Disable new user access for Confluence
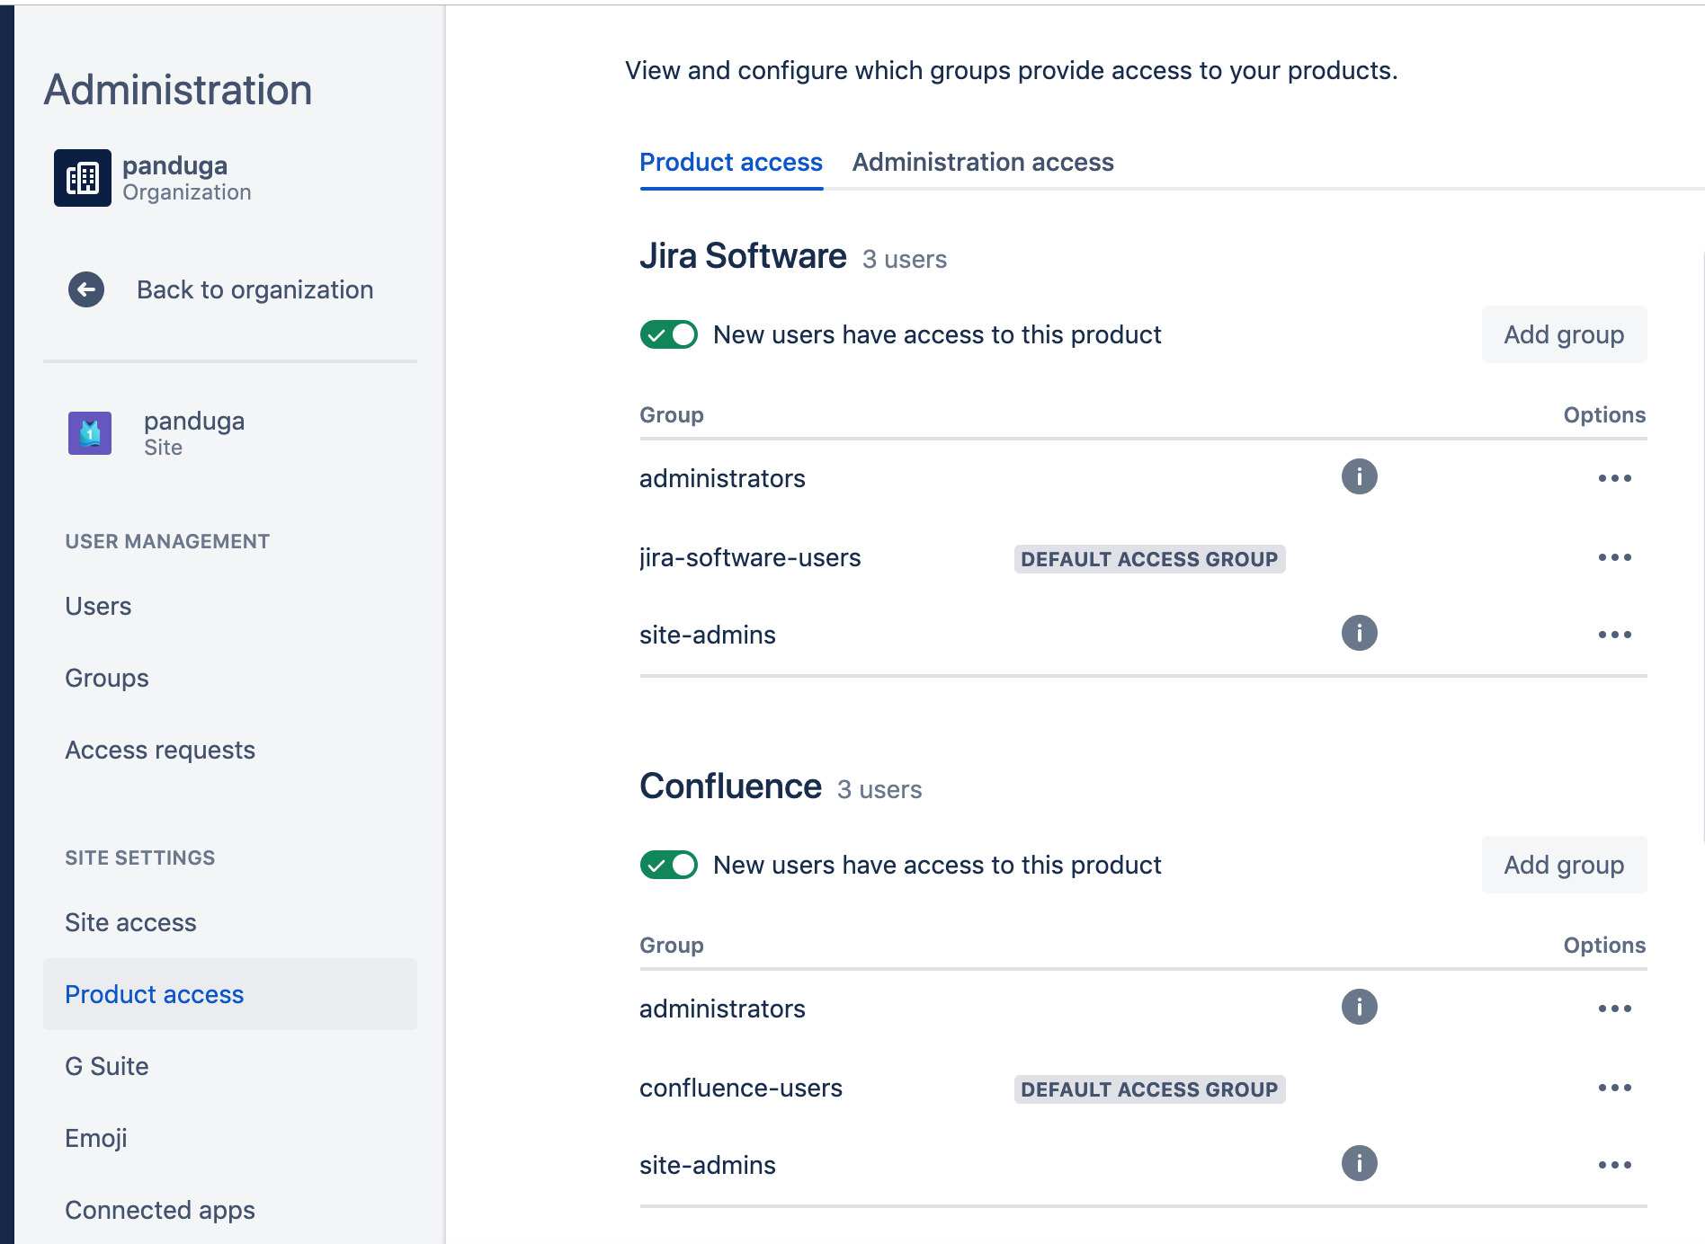The width and height of the screenshot is (1705, 1244). (669, 865)
